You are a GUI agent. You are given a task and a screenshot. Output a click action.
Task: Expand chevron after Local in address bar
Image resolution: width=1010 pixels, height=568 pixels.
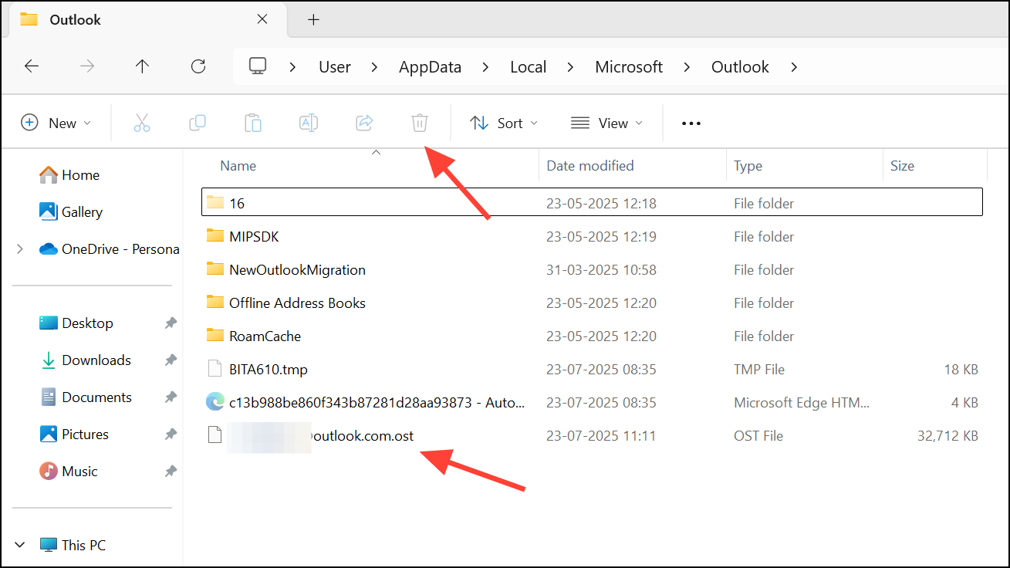click(571, 67)
